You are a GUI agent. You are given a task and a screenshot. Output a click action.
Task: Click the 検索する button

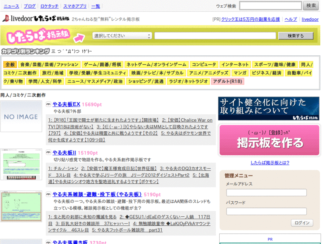[296, 36]
